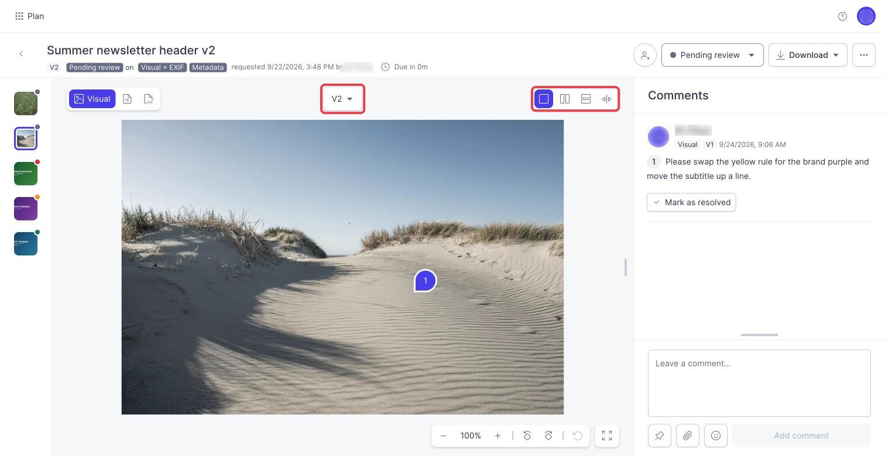The height and width of the screenshot is (456, 885).
Task: Click the rotate right icon
Action: (548, 436)
